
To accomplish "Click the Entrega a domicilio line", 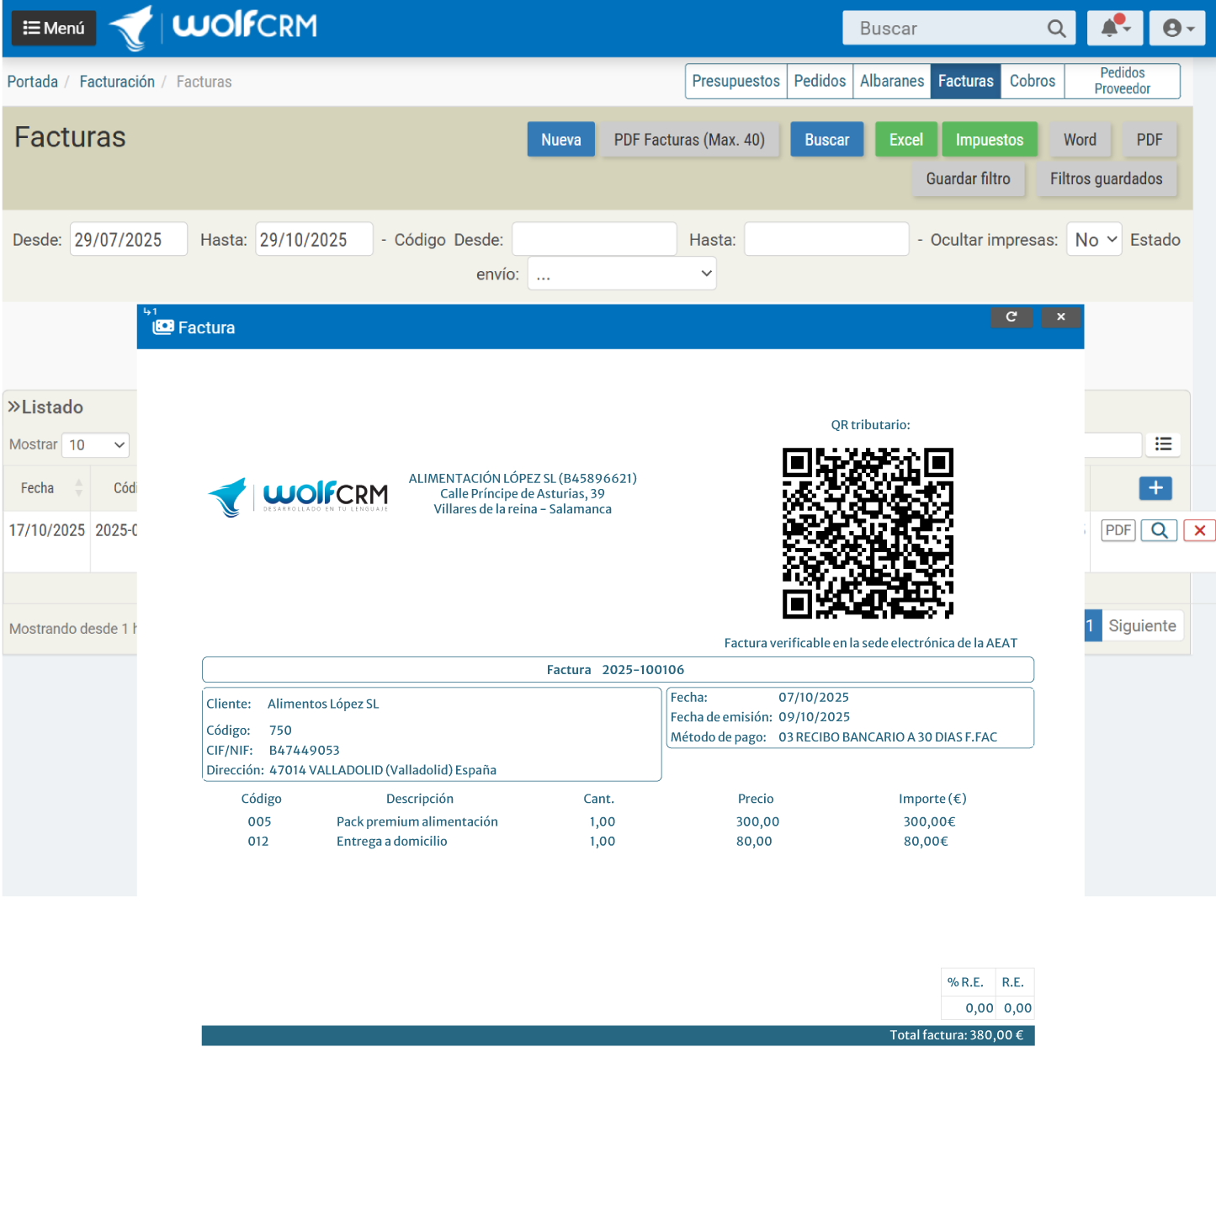I will click(392, 841).
